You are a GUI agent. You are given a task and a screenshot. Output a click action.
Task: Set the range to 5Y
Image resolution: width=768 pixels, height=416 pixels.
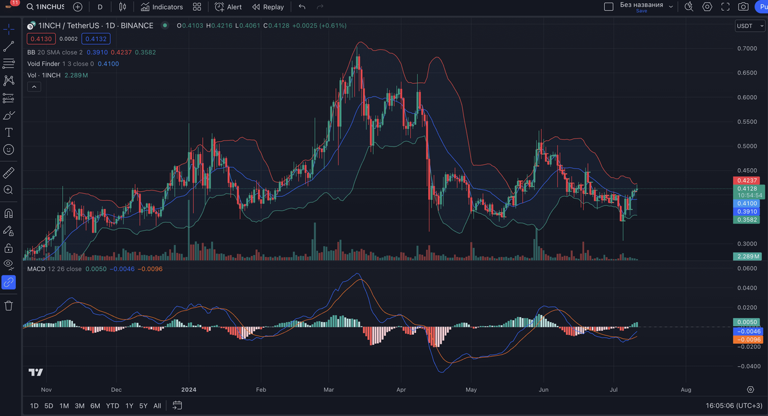tap(143, 406)
